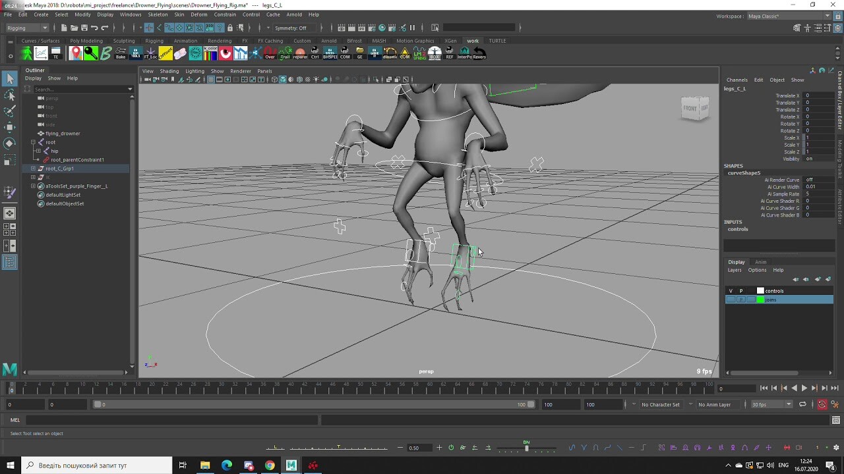This screenshot has height=474, width=844.
Task: Click the Bake icon on the shelf
Action: [121, 53]
